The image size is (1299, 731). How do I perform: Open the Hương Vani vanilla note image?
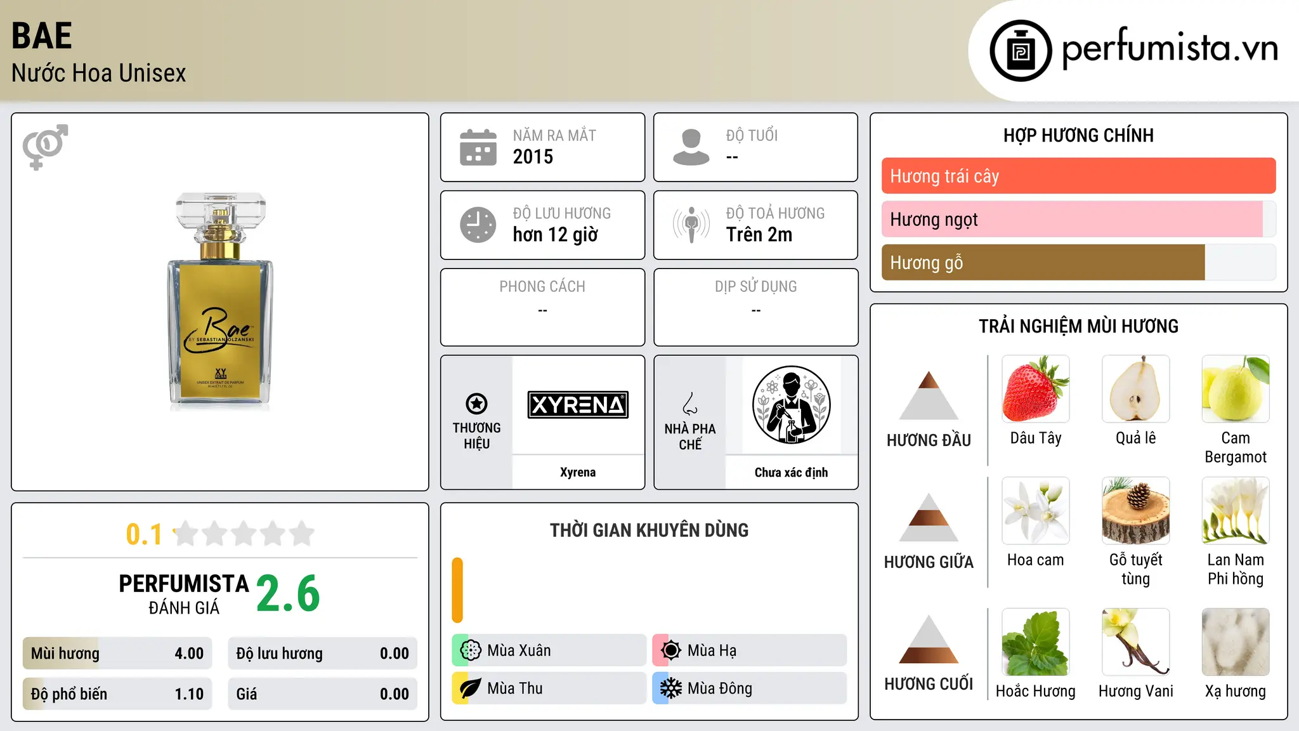tap(1135, 642)
